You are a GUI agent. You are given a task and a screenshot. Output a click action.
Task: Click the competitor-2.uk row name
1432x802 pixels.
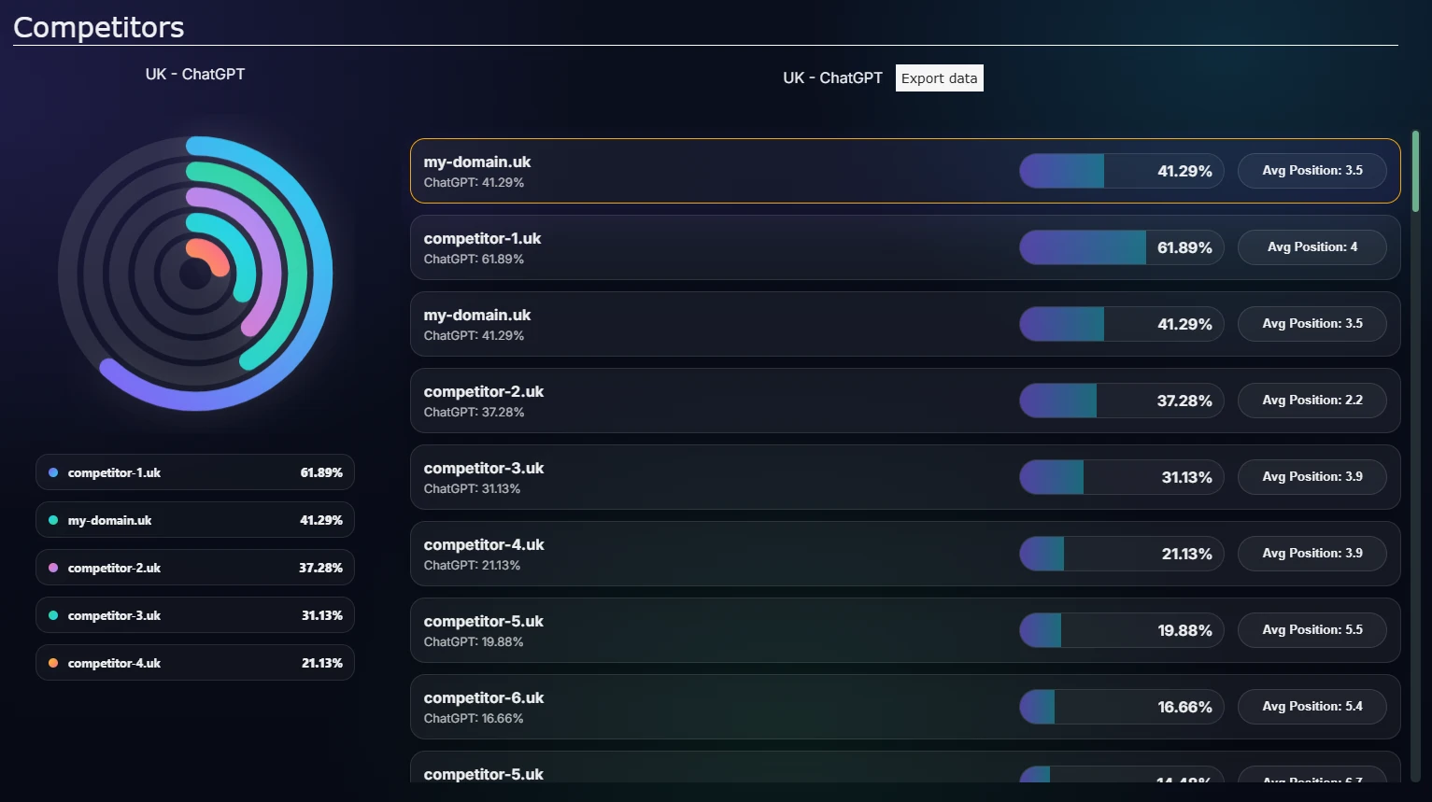(483, 392)
